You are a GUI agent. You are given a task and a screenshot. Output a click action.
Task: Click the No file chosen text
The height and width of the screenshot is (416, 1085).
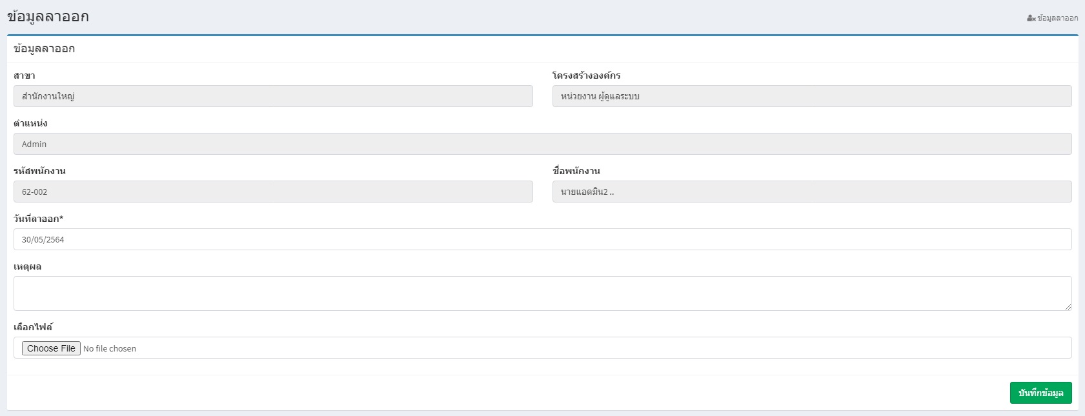click(x=110, y=349)
